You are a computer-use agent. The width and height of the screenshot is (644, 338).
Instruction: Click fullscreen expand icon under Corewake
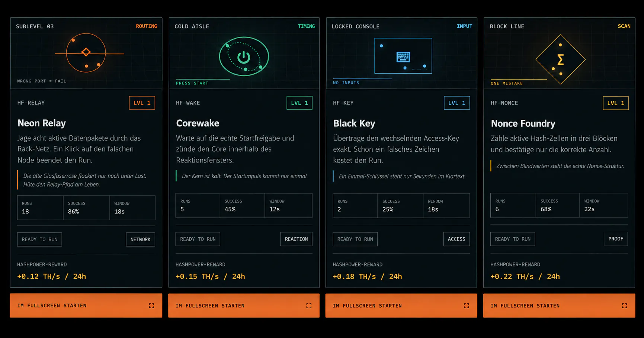[x=309, y=306]
